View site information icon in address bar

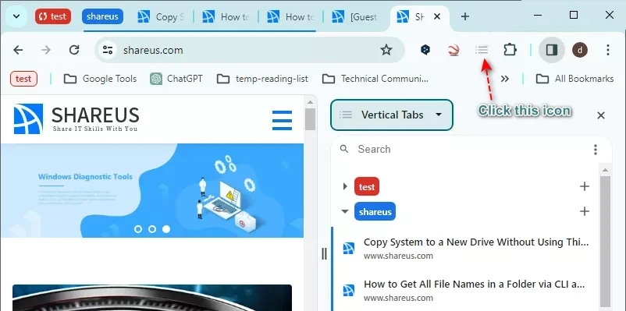tap(108, 50)
